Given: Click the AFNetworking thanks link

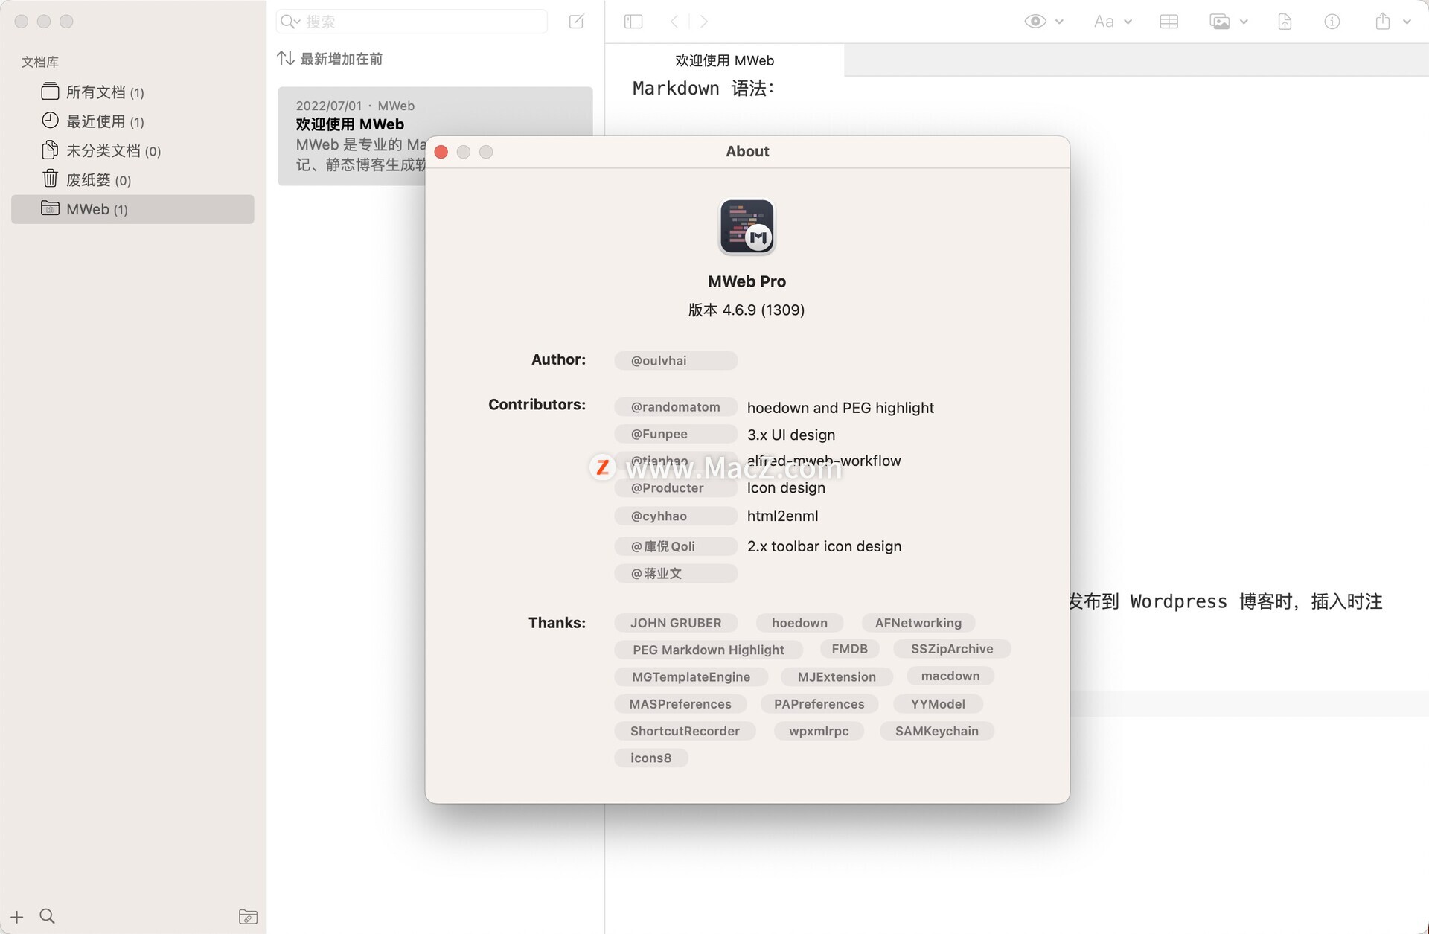Looking at the screenshot, I should pos(918,623).
